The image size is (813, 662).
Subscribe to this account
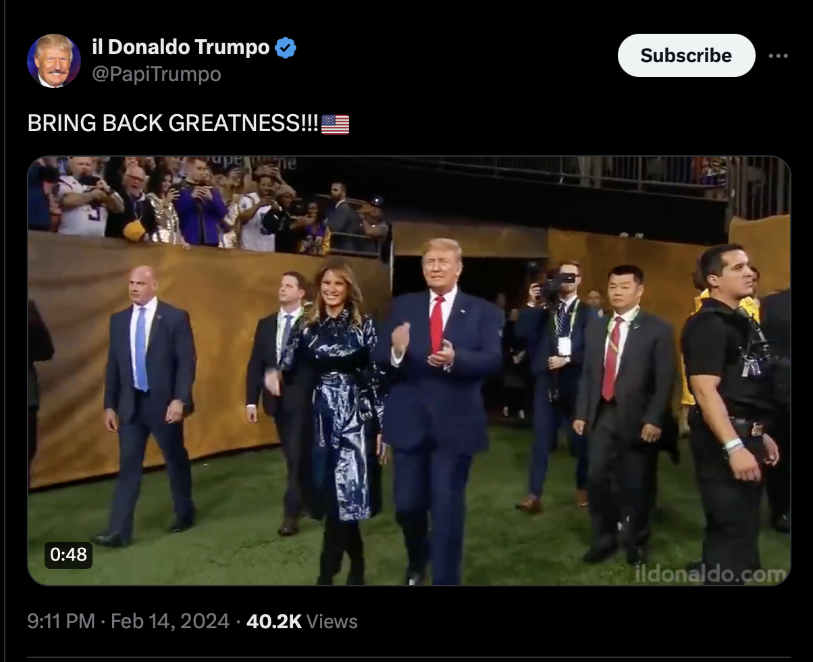click(x=686, y=55)
